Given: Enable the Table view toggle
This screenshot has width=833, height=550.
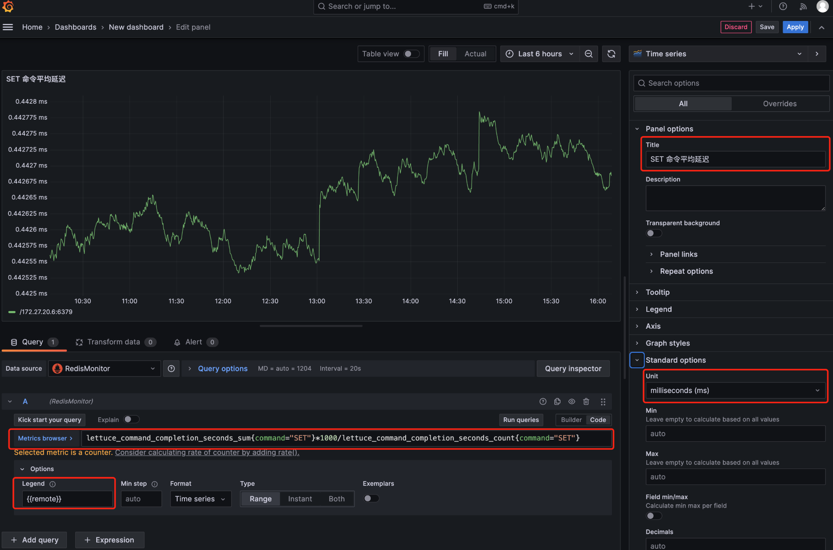Looking at the screenshot, I should pyautogui.click(x=411, y=54).
